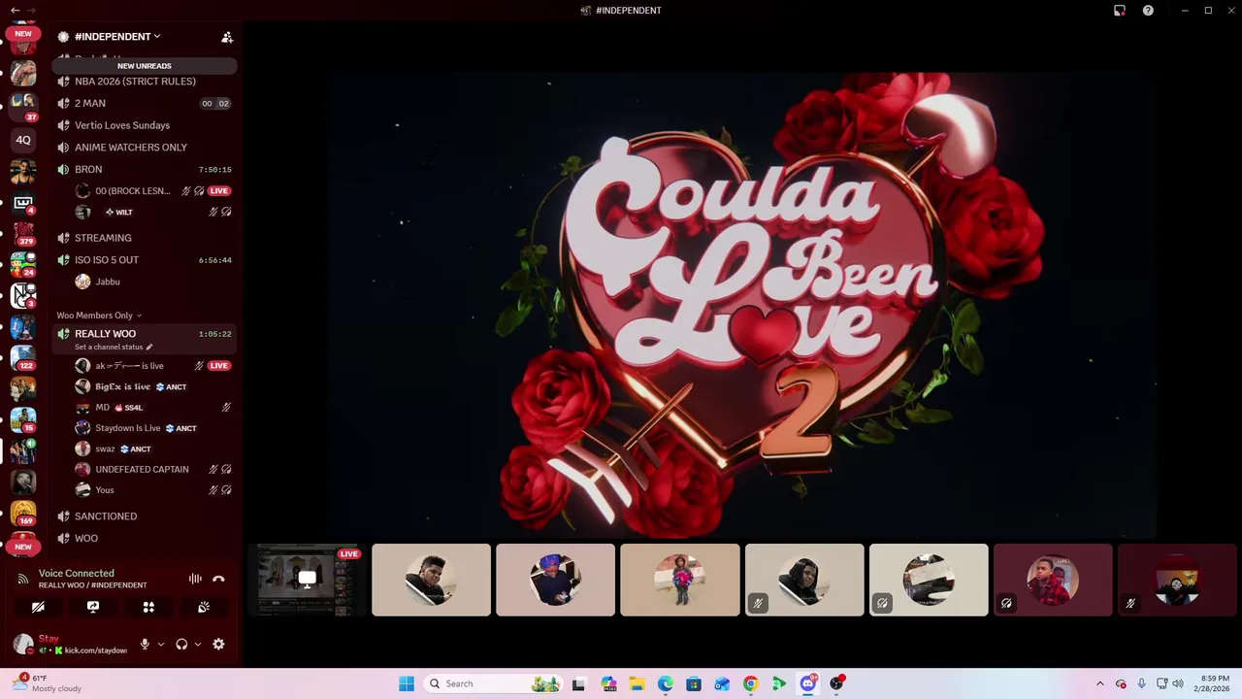Open the soundboard icon
This screenshot has height=699, width=1242.
pos(204,607)
